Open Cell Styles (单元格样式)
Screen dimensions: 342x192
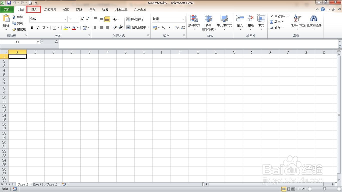224,22
